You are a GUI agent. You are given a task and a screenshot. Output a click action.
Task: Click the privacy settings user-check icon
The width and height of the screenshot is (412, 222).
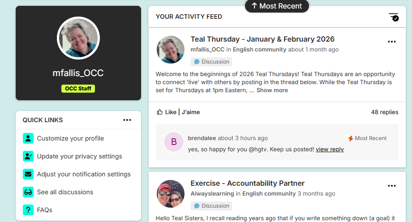(28, 156)
